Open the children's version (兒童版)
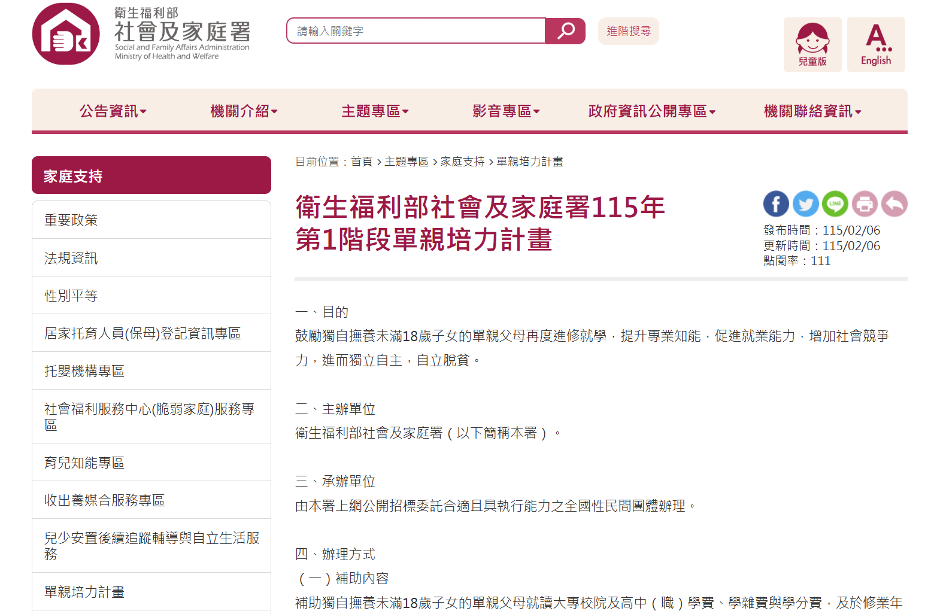The width and height of the screenshot is (934, 614). (x=812, y=45)
